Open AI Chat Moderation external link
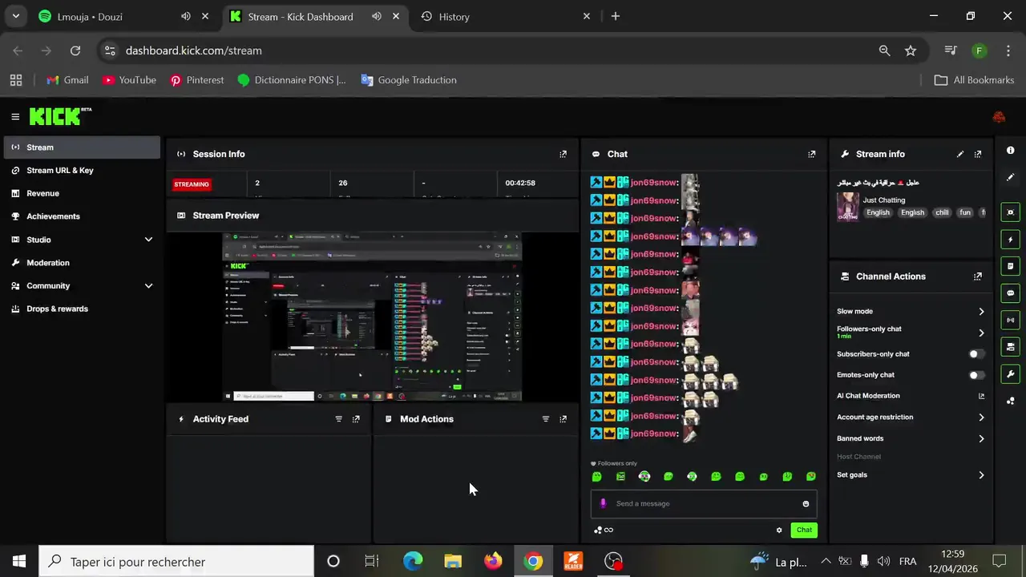The image size is (1026, 577). coord(981,396)
